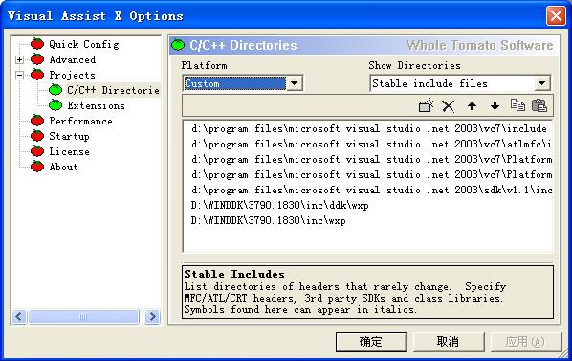Open the Extensions page
Image resolution: width=572 pixels, height=361 pixels.
[x=96, y=105]
